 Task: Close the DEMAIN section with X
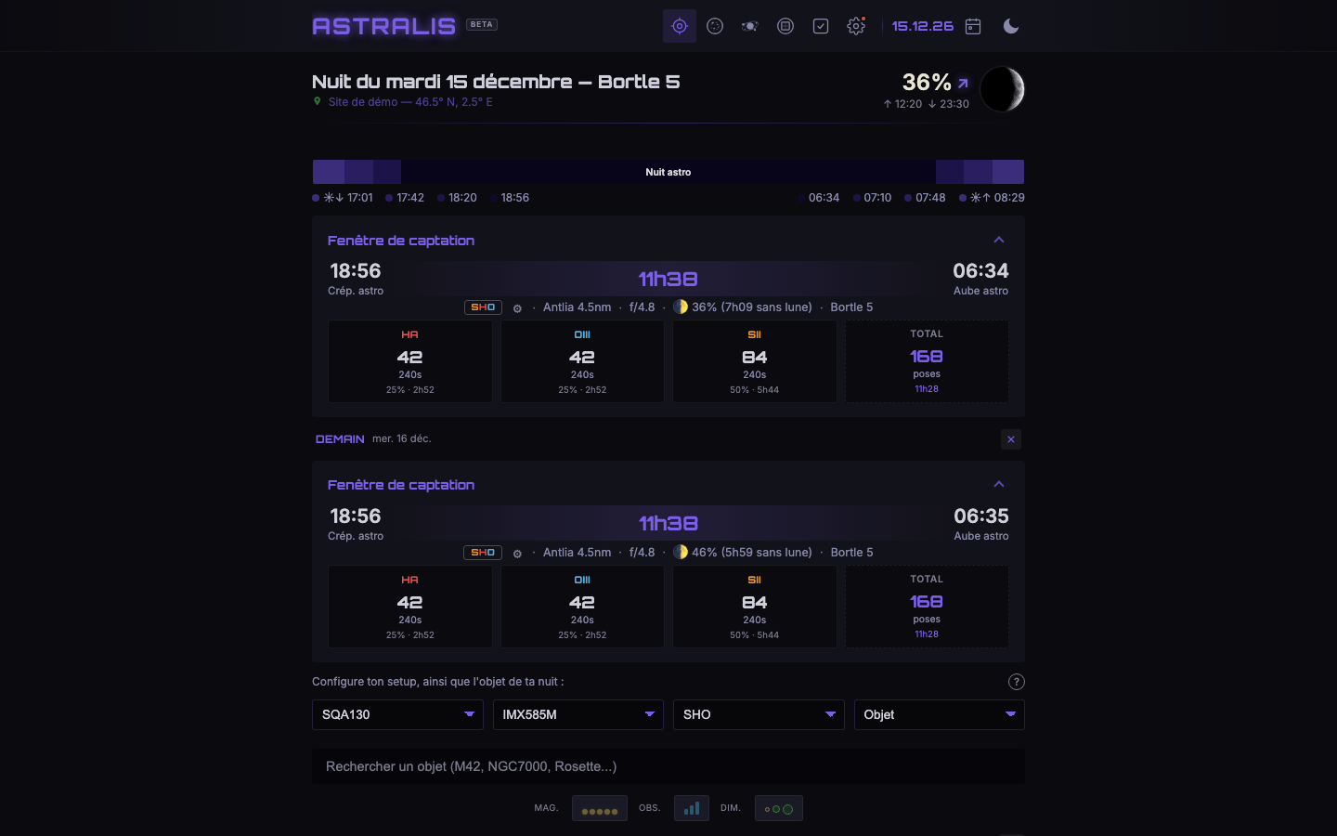(x=1011, y=439)
